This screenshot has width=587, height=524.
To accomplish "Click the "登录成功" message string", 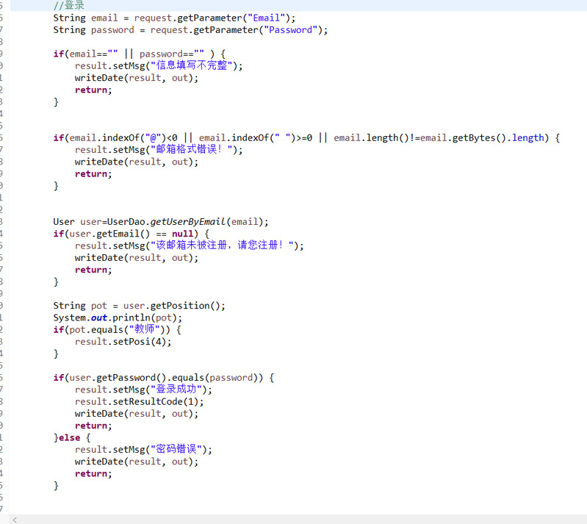I will [x=176, y=390].
